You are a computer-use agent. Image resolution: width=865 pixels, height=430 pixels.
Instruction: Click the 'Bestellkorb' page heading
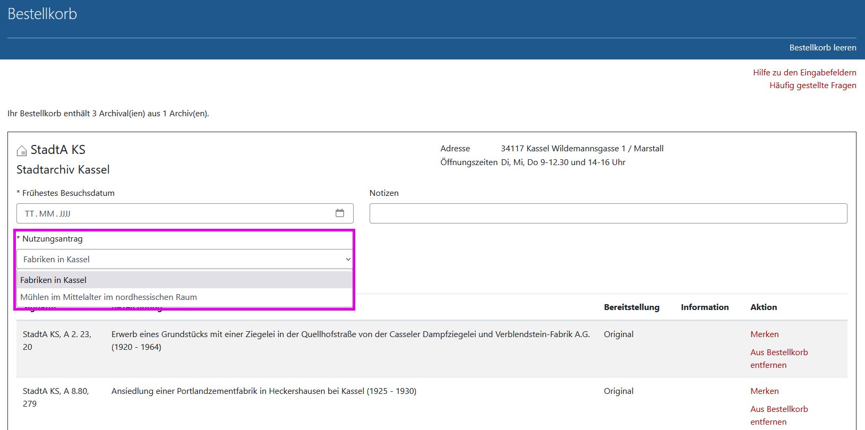[42, 14]
